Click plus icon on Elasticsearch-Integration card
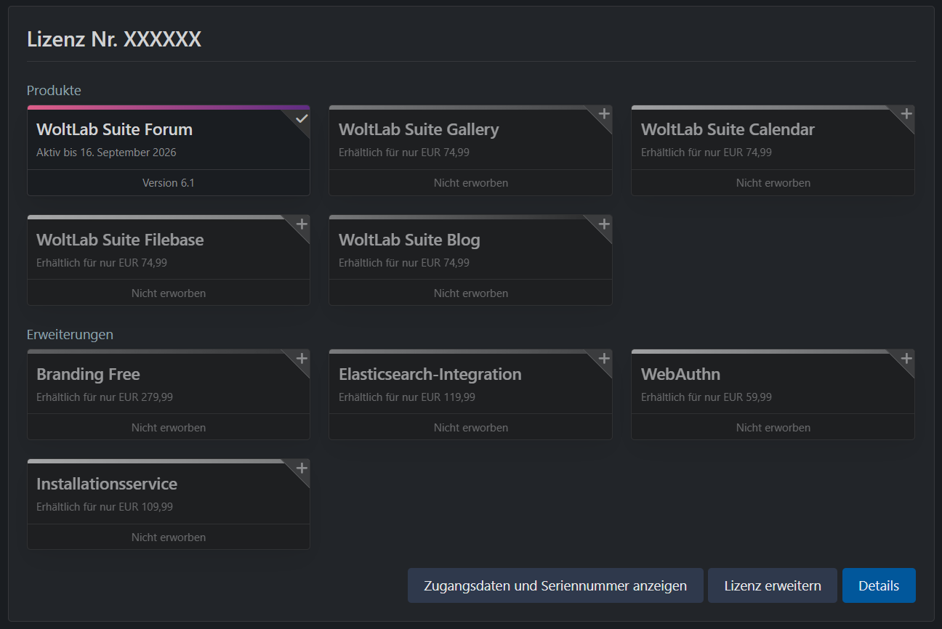942x629 pixels. pyautogui.click(x=603, y=359)
